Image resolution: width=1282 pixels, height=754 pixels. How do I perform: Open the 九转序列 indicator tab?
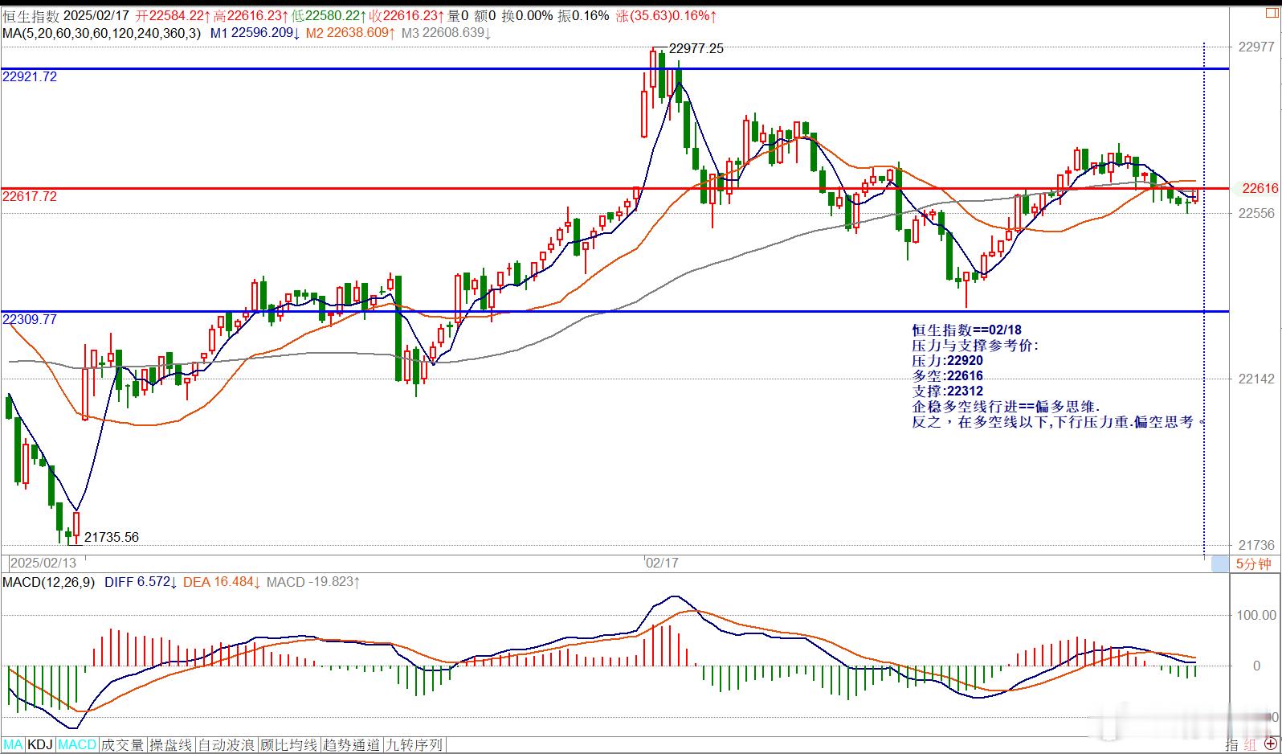tap(414, 745)
